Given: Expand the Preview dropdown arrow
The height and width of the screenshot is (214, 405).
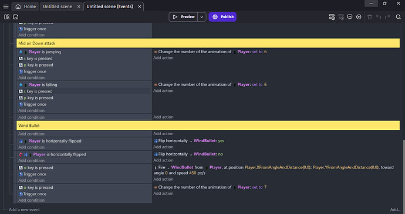Looking at the screenshot, I should click(x=202, y=17).
